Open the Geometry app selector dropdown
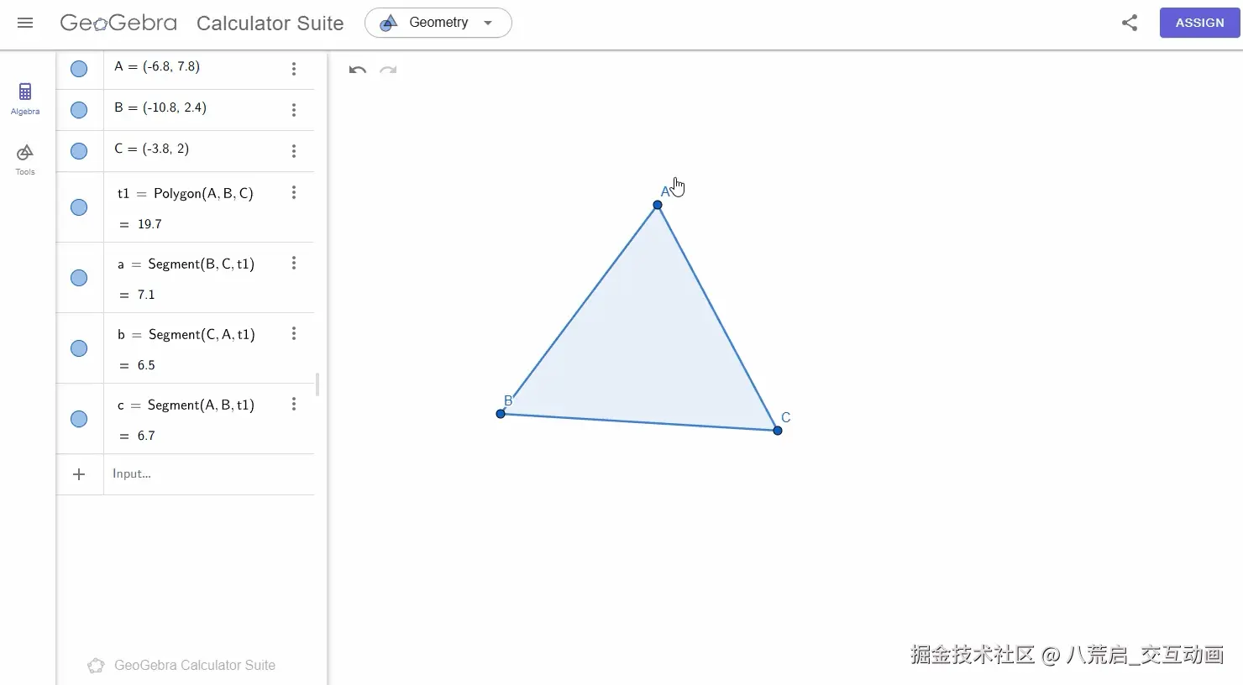 [x=438, y=23]
